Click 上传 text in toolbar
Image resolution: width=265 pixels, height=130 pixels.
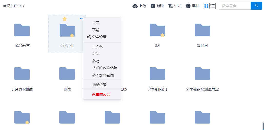click(x=142, y=6)
